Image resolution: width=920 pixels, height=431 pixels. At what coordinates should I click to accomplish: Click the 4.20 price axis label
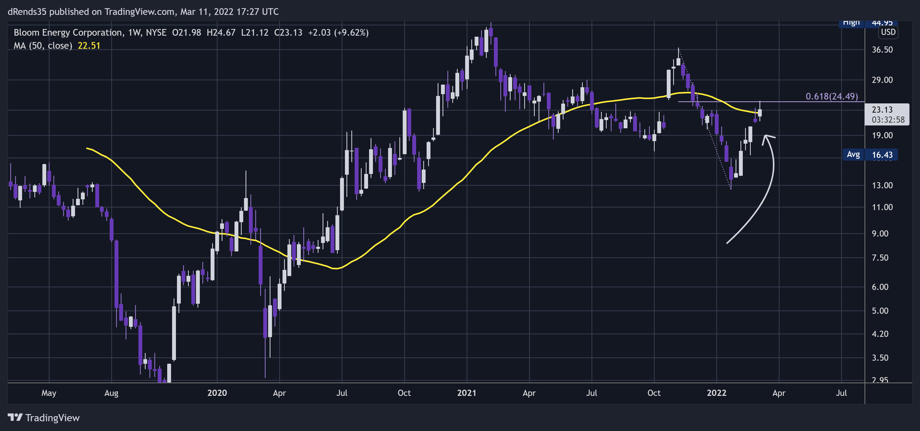pyautogui.click(x=880, y=334)
